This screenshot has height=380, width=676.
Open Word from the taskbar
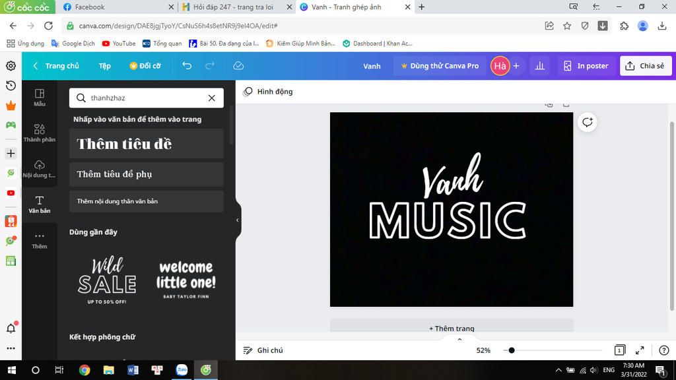pyautogui.click(x=133, y=370)
